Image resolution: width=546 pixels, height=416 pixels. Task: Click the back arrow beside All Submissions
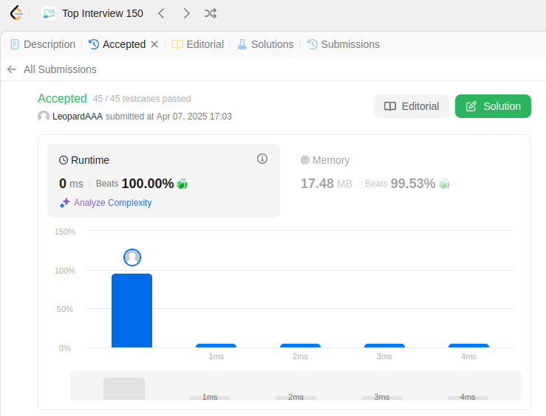click(12, 69)
